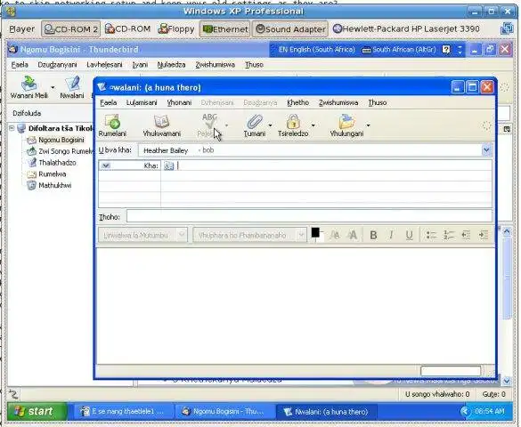Select Zwi Songo Rumelwa unsent folder
Viewport: 521px width, 427px height.
tap(60, 151)
